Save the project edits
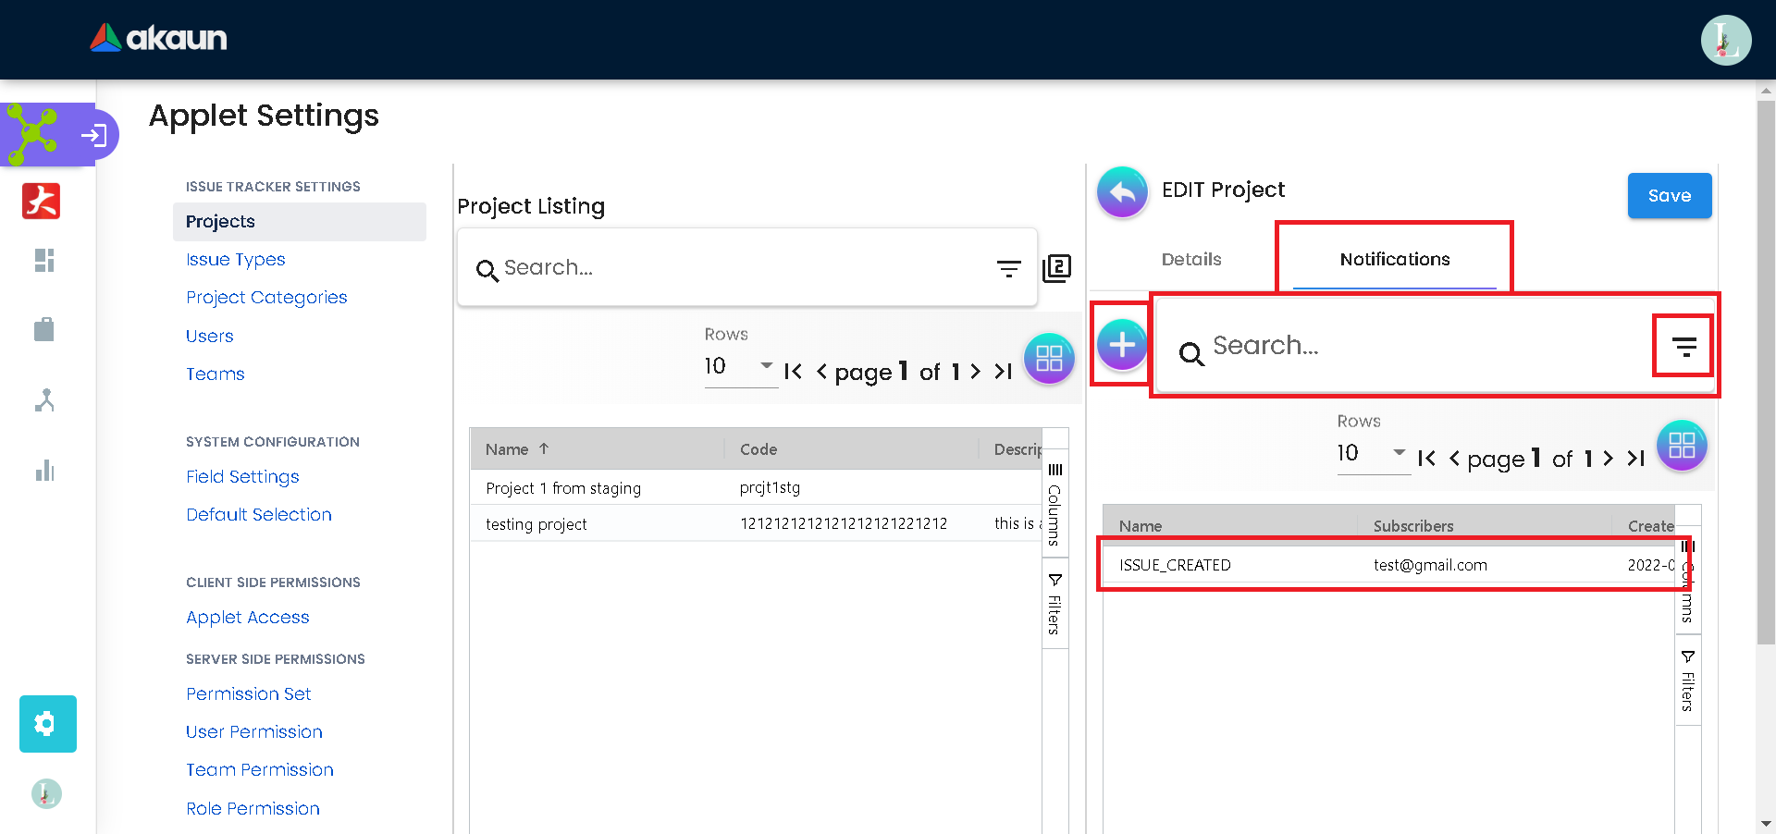The image size is (1776, 834). [x=1670, y=196]
